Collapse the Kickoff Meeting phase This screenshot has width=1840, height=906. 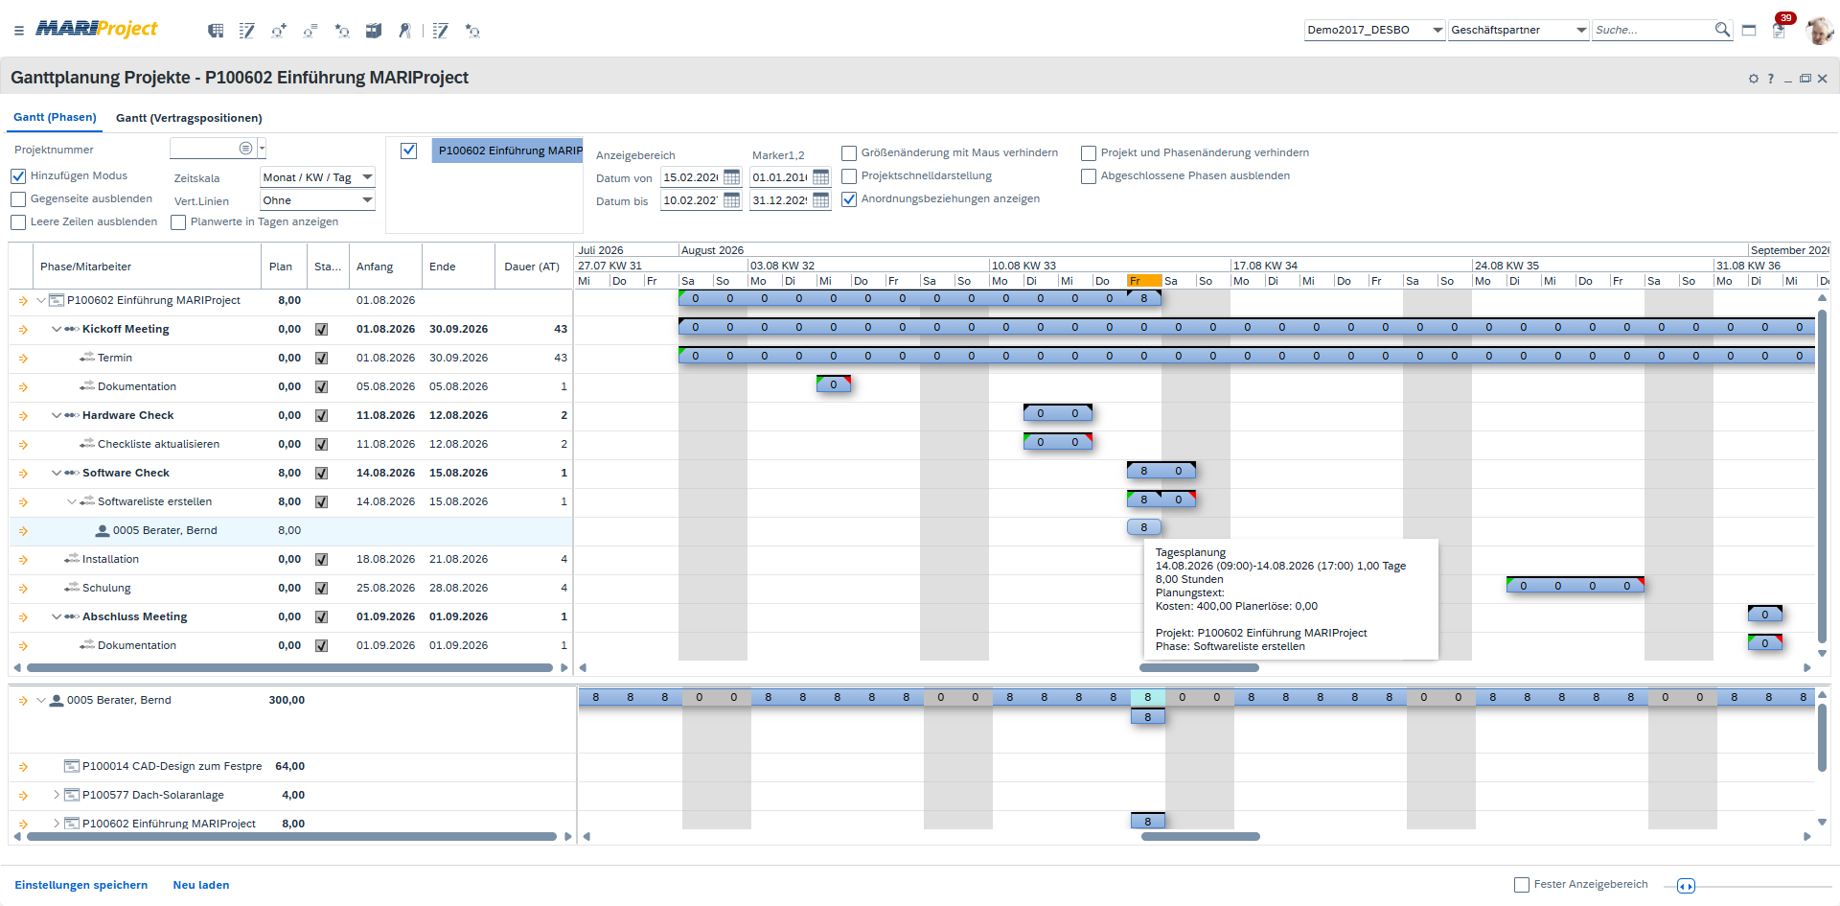(57, 330)
